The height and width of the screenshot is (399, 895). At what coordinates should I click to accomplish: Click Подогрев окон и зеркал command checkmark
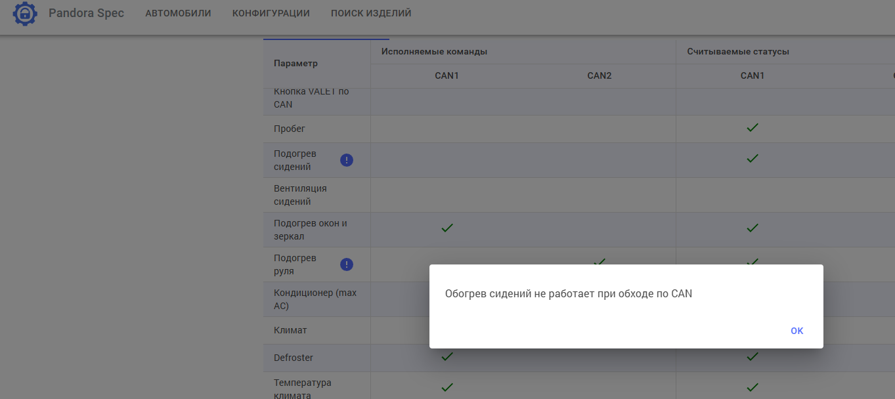[x=447, y=228]
